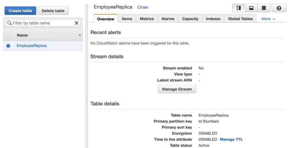This screenshot has width=288, height=148.
Task: Open the Global Tables tab
Action: (x=240, y=19)
